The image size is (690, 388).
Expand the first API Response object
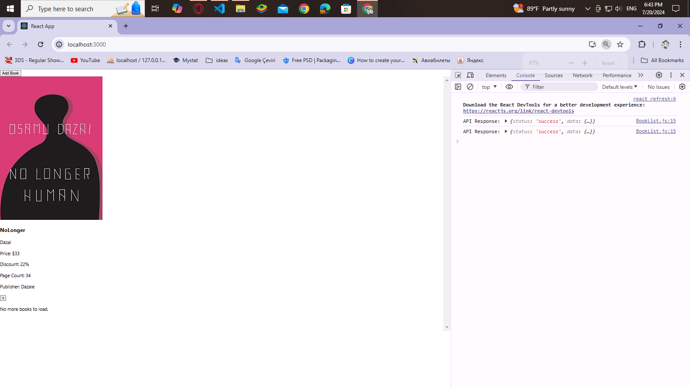coord(506,121)
